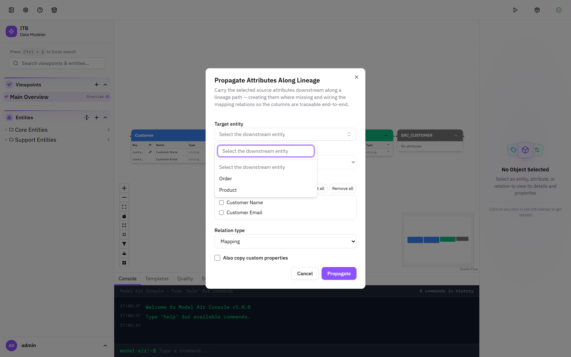This screenshot has width=571, height=357.
Task: Check the Customer Name attribute
Action: 221,202
